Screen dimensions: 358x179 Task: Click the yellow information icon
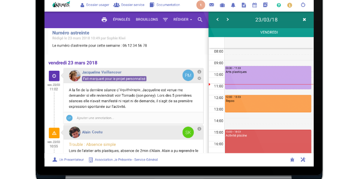290,5
